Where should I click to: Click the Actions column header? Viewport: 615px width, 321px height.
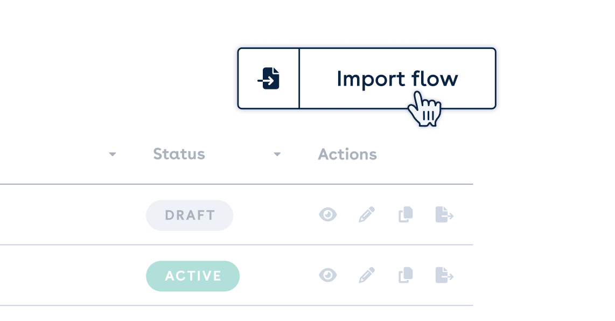click(x=347, y=154)
